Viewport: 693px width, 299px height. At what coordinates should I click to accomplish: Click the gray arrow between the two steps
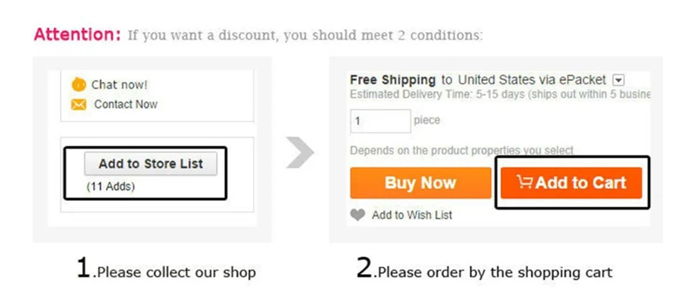pyautogui.click(x=300, y=154)
